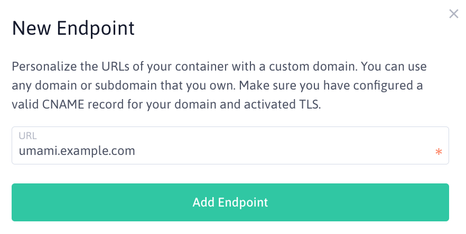This screenshot has width=466, height=234.
Task: Click the word New in the heading
Action: [32, 28]
